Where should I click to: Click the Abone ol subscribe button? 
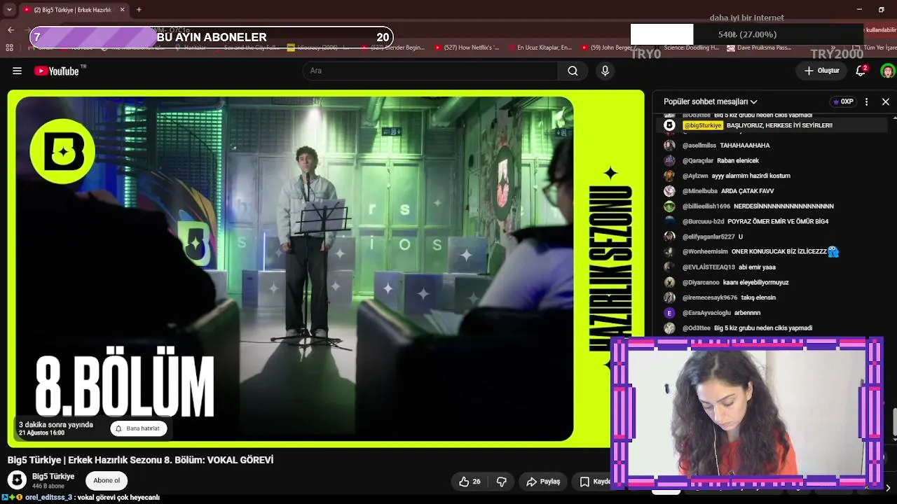(x=107, y=480)
